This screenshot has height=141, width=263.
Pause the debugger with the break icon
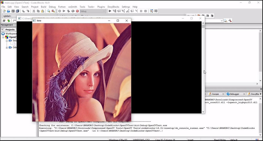coord(141,11)
